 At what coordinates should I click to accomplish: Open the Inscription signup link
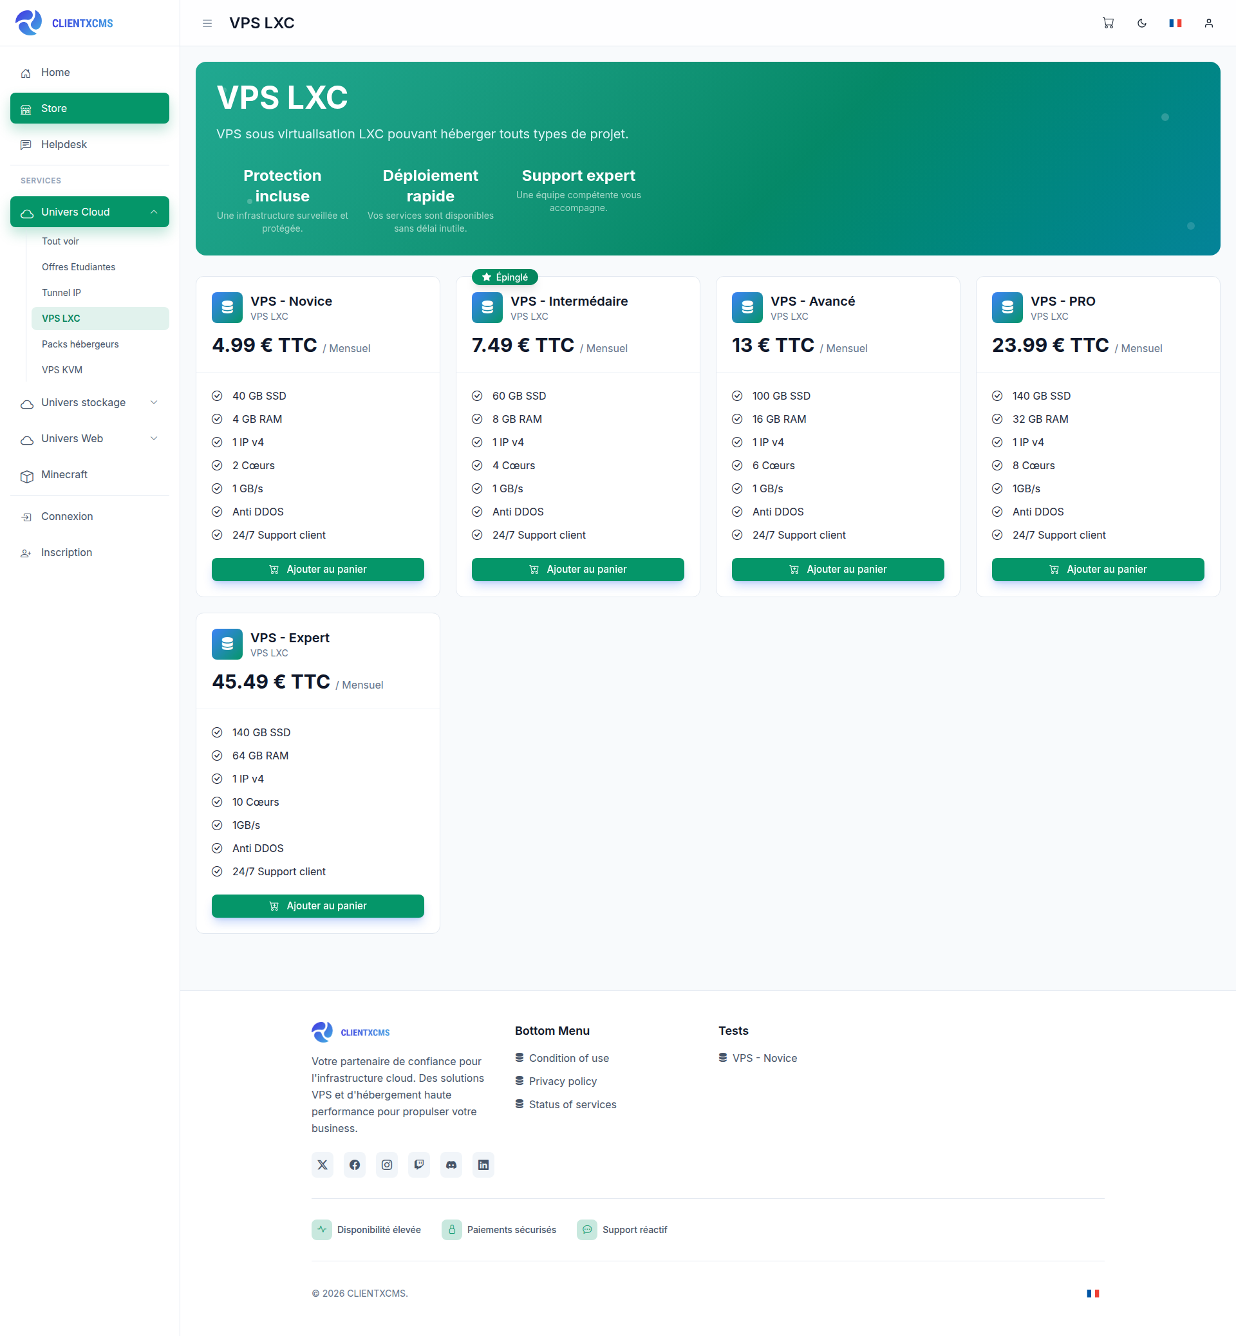[x=89, y=552]
